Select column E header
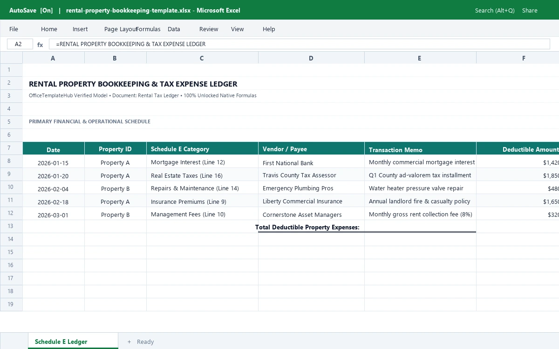Viewport: 559px width, 349px height. (x=420, y=58)
